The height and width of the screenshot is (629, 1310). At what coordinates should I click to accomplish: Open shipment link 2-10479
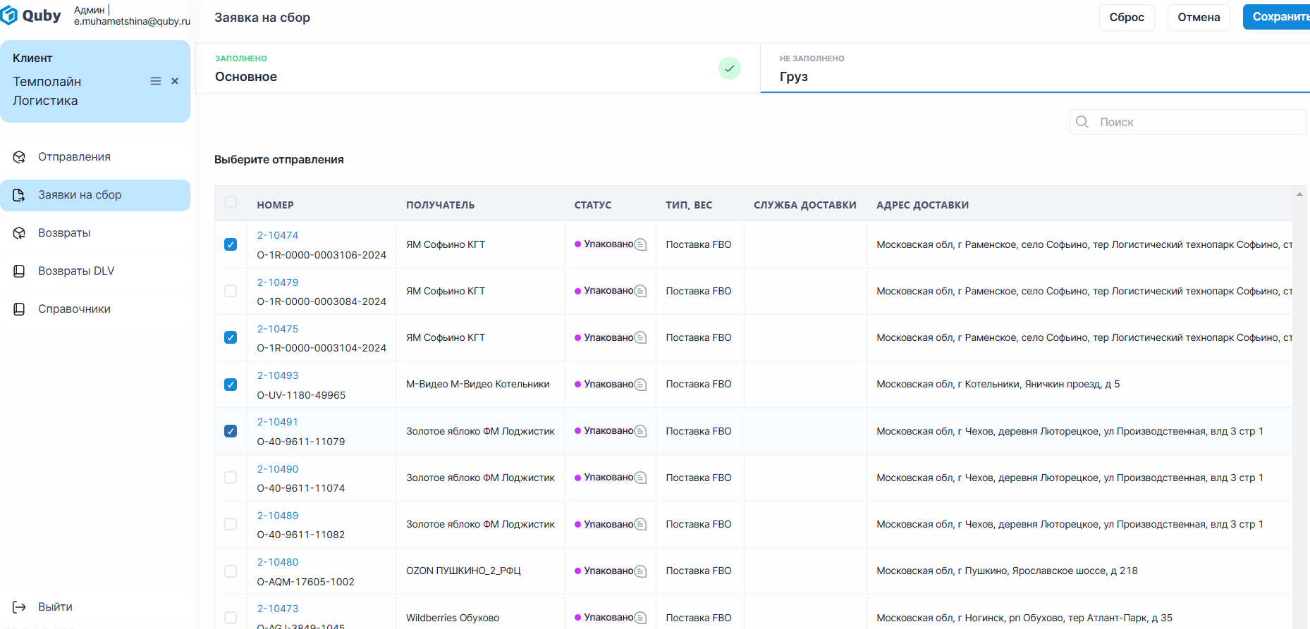pos(278,282)
